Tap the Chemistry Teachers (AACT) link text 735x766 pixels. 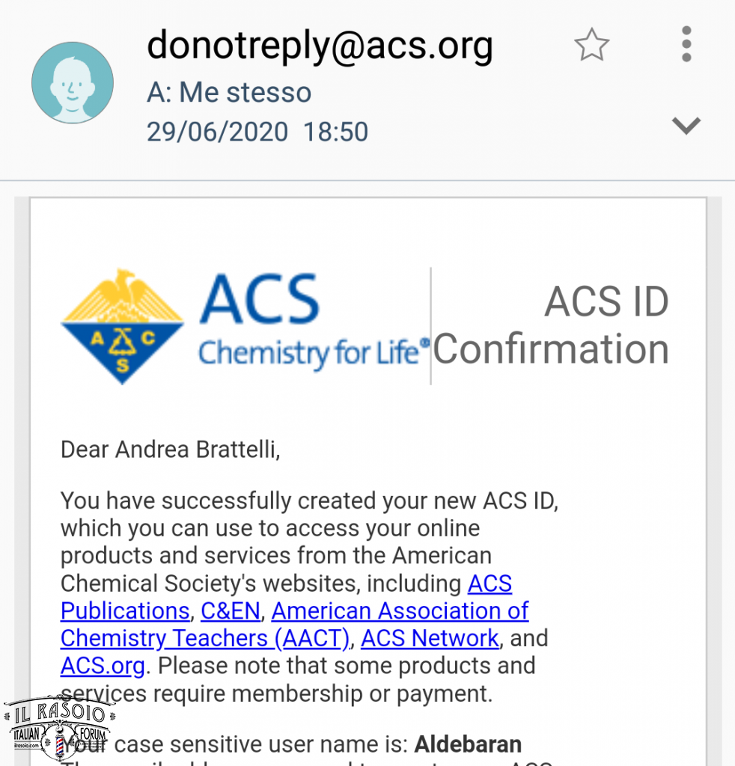(205, 638)
